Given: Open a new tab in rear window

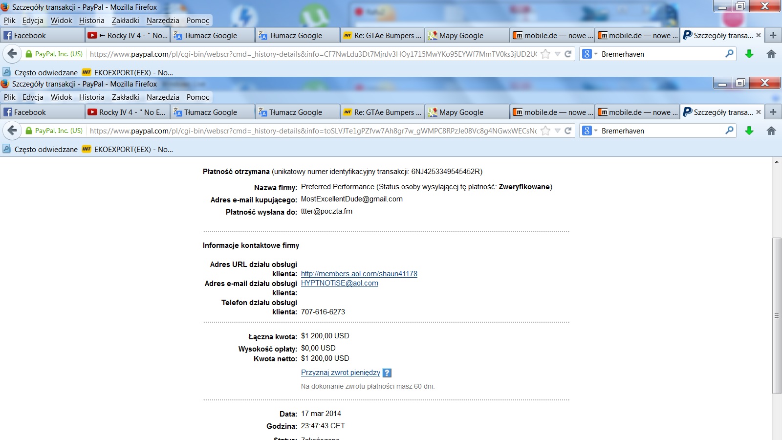Looking at the screenshot, I should 773,35.
